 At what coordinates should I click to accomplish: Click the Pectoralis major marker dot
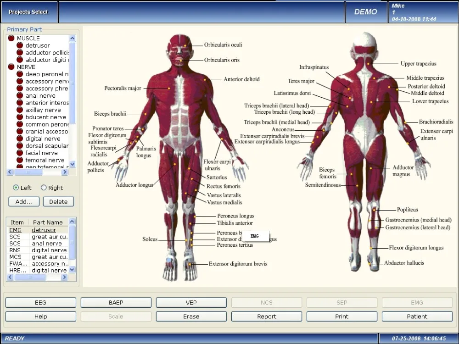(169, 88)
